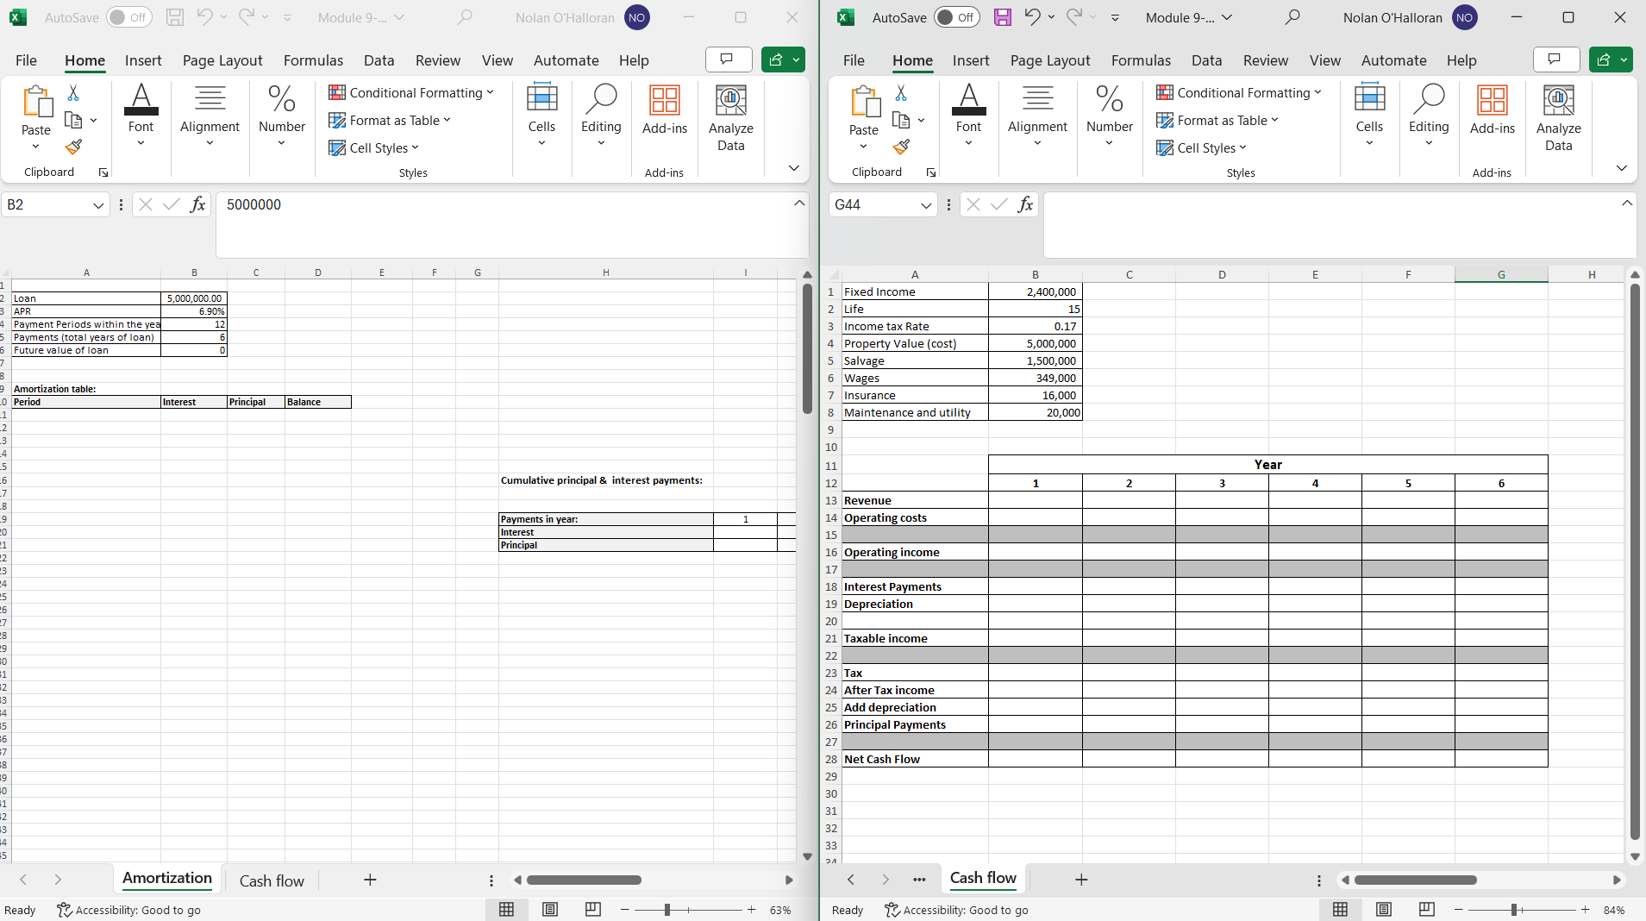Select Loan value cell 5,000,000.00
Screen dimensions: 1646x921
[x=194, y=298]
